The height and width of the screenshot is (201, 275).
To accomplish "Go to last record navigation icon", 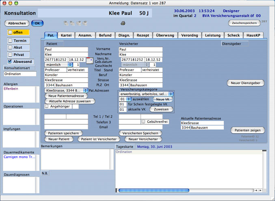I will pyautogui.click(x=85, y=23).
